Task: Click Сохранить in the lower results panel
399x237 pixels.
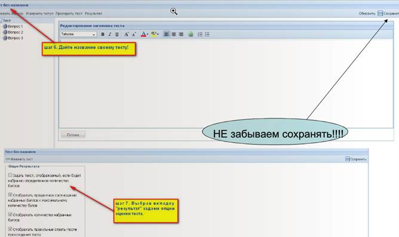Action: [356, 159]
